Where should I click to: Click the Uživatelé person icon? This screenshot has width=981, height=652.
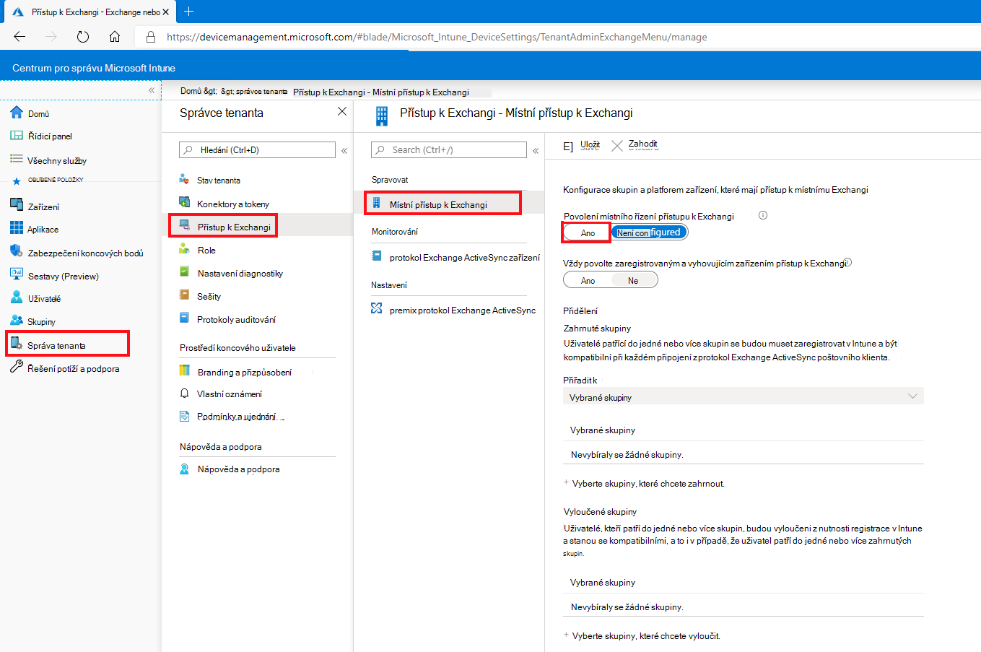[x=17, y=297]
